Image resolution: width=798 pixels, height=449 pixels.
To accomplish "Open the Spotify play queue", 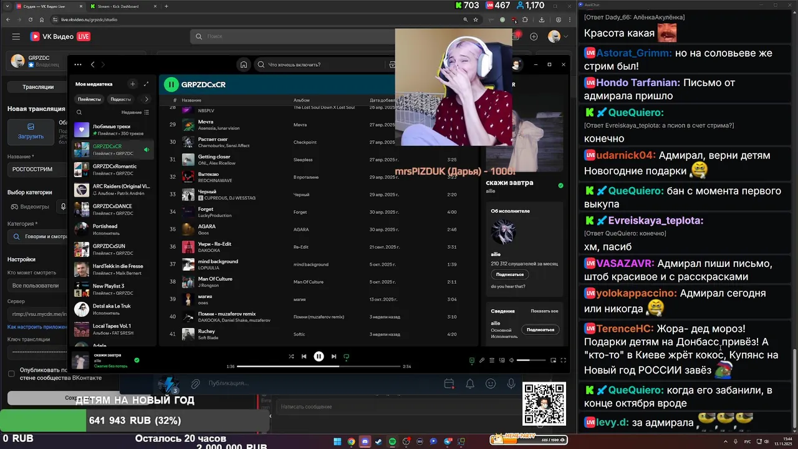I will tap(491, 360).
